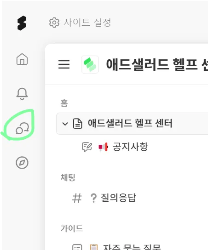The height and width of the screenshot is (250, 208).
Task: Open notifications bell icon
Action: point(22,94)
